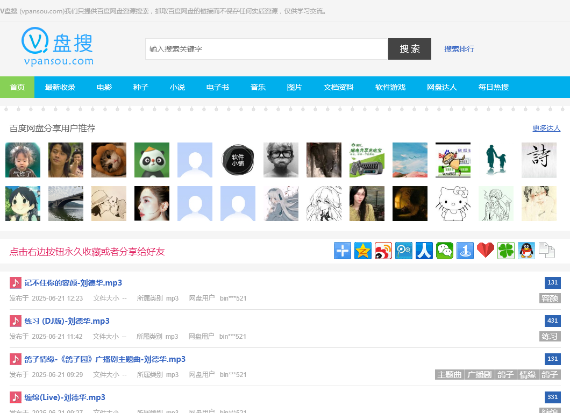Open the 电影 navigation tab
The width and height of the screenshot is (570, 413).
[104, 87]
